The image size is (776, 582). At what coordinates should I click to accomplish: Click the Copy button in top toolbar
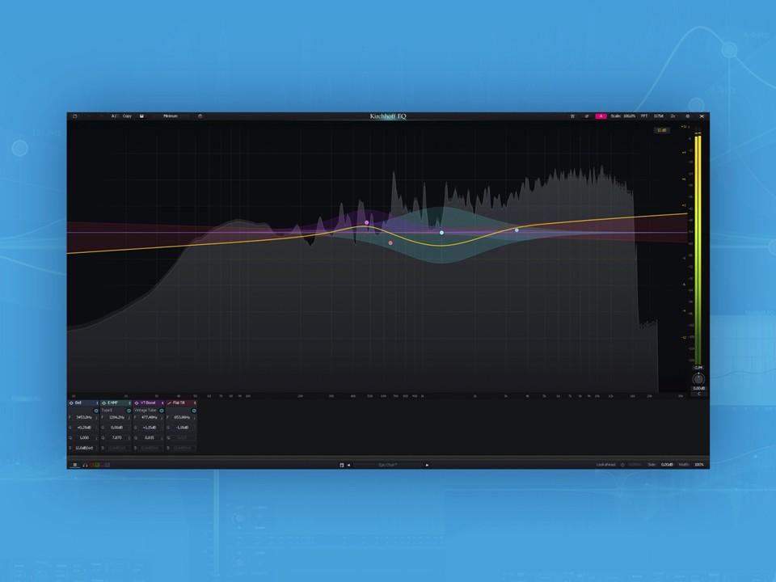[x=127, y=116]
